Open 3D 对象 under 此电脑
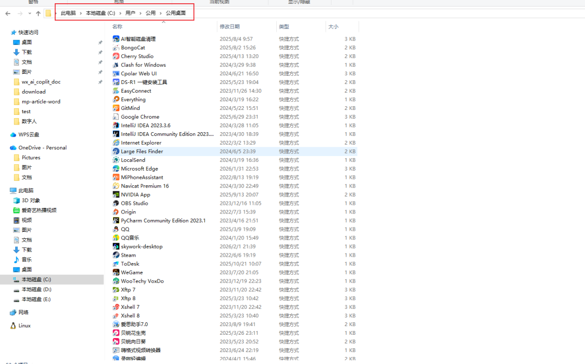 coord(30,200)
